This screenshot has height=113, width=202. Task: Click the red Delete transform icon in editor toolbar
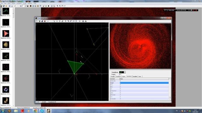pyautogui.click(x=45, y=21)
